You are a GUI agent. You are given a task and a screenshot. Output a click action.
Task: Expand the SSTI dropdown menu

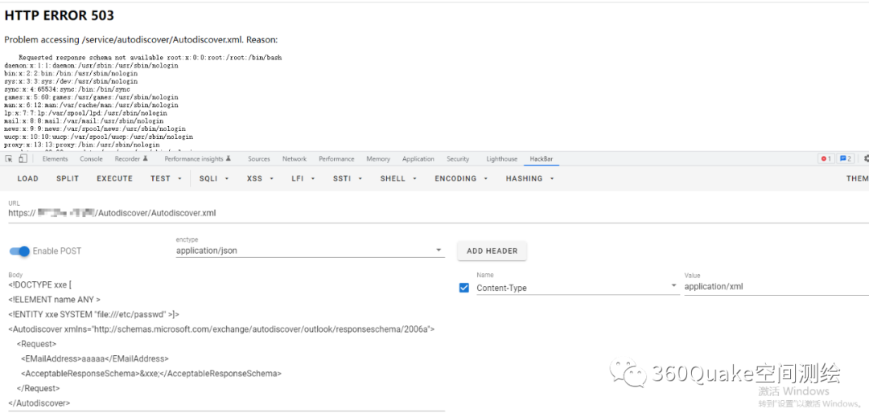tap(348, 178)
